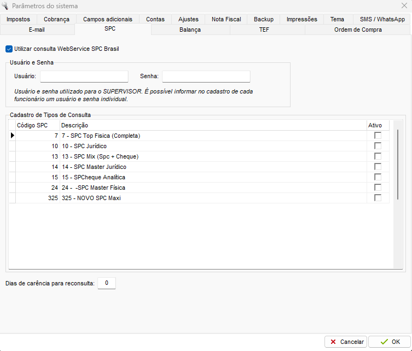Click the wrench icon in the title bar
The image size is (412, 351).
pos(5,6)
